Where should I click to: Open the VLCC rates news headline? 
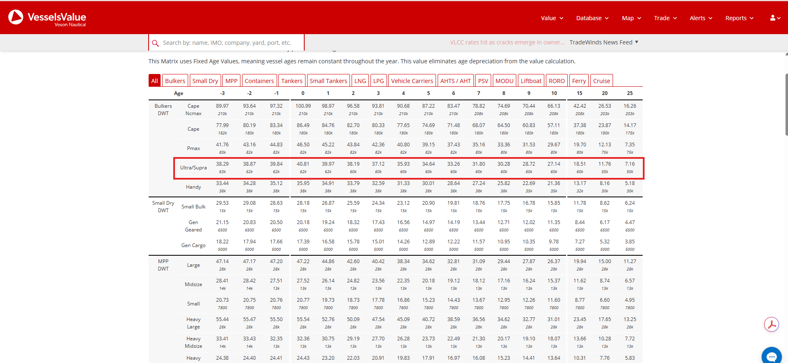coord(507,42)
